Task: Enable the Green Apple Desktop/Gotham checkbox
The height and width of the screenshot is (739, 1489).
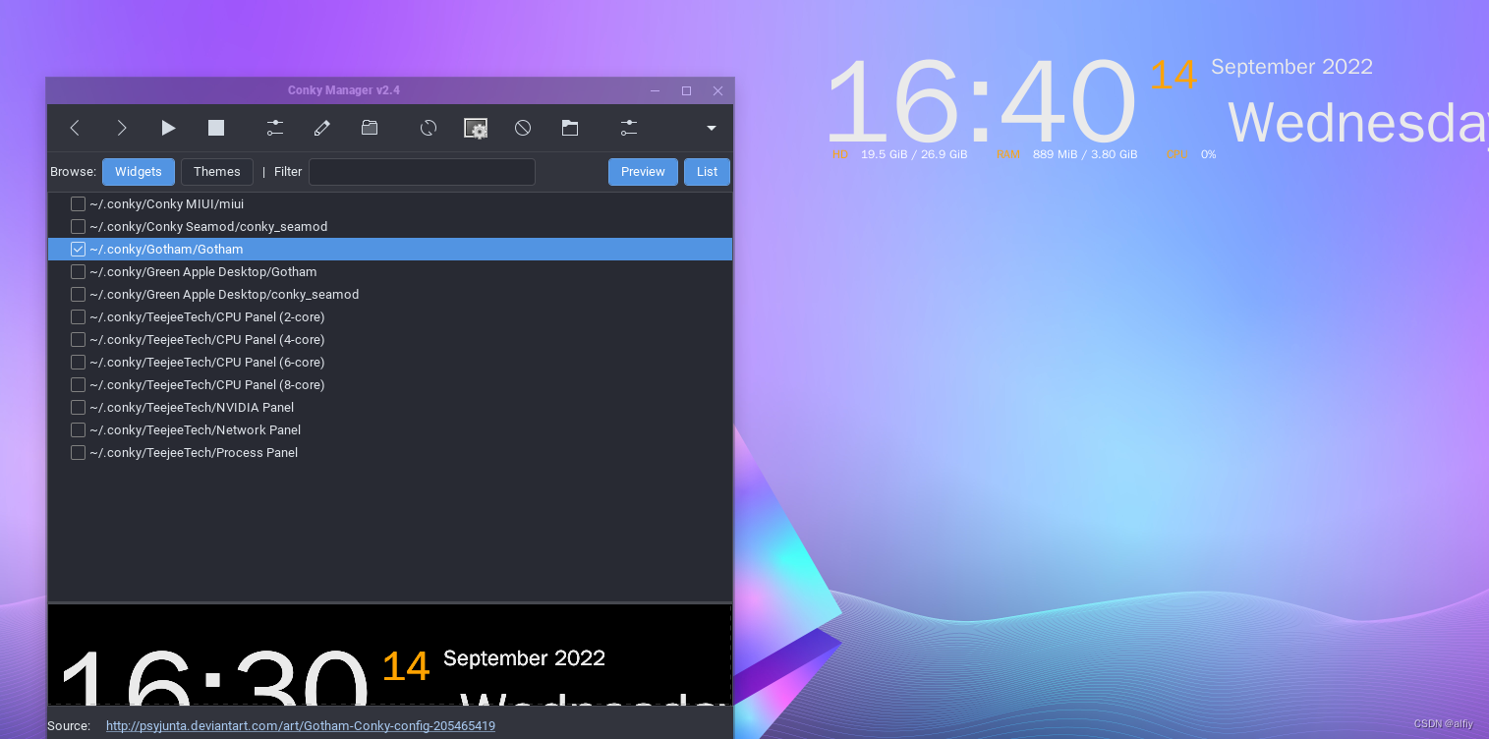Action: 78,272
